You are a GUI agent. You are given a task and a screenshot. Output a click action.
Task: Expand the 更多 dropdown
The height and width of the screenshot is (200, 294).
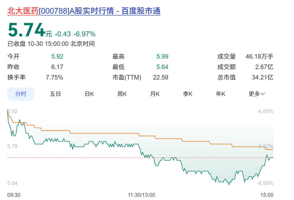click(x=257, y=94)
